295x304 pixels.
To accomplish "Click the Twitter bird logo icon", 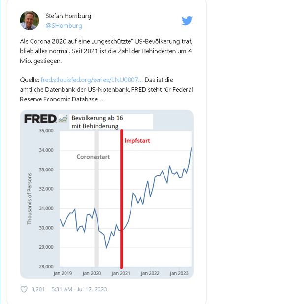I will pos(187,21).
